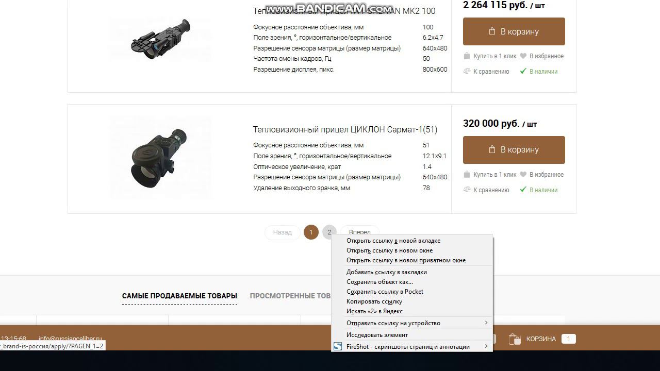Go to pagination page 1
Screen dimensions: 660x371
point(311,232)
